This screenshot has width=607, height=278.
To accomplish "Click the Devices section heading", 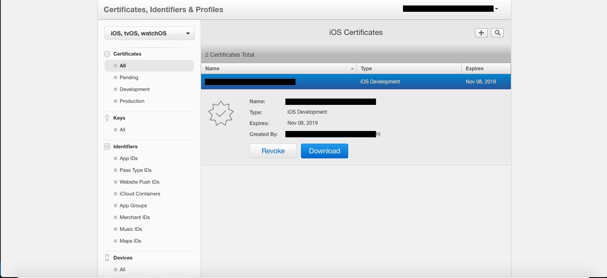I will (123, 258).
